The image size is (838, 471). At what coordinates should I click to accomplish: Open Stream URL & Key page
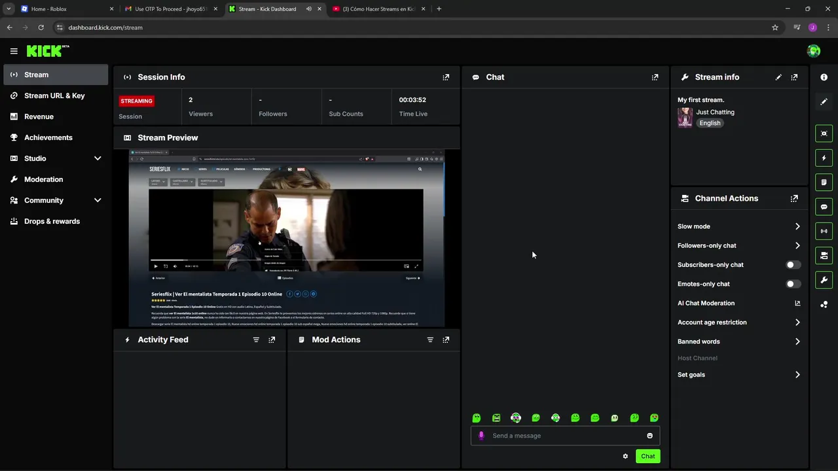point(56,96)
